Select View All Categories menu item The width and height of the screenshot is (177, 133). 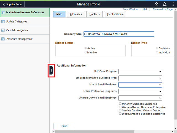25,30
